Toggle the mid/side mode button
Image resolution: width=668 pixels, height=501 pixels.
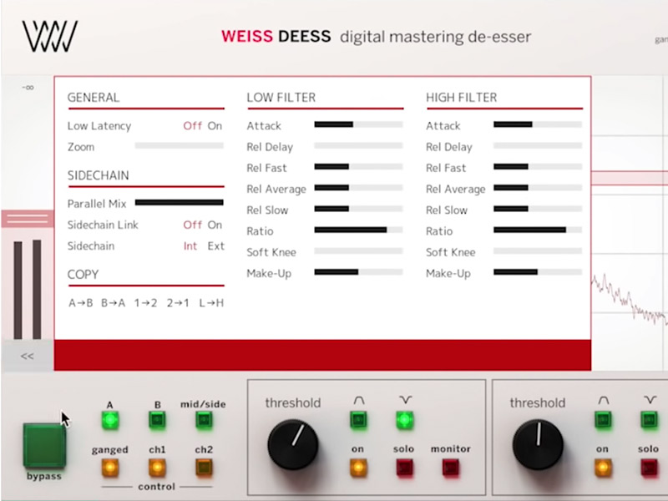(203, 421)
